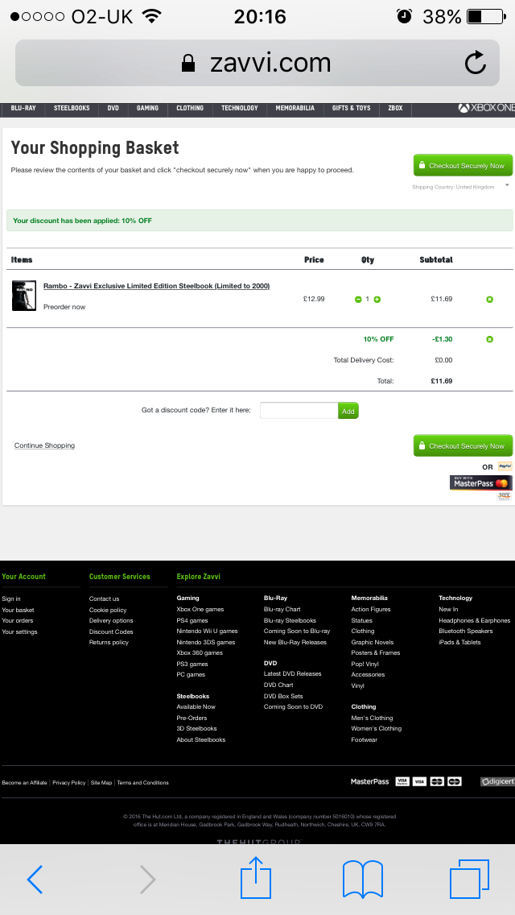
Task: Open the Steelbooks Pre-Orders link
Action: 192,718
